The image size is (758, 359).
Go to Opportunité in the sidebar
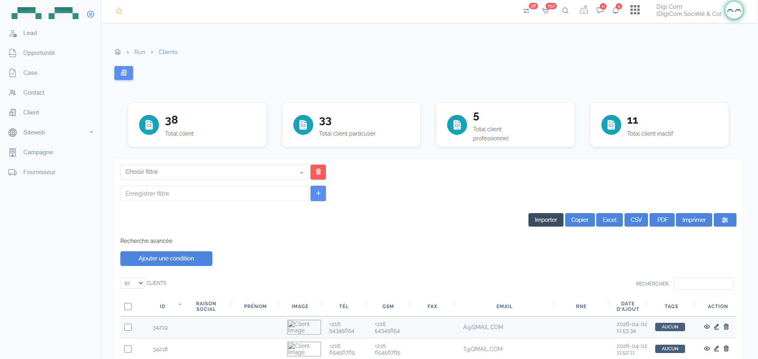(39, 53)
